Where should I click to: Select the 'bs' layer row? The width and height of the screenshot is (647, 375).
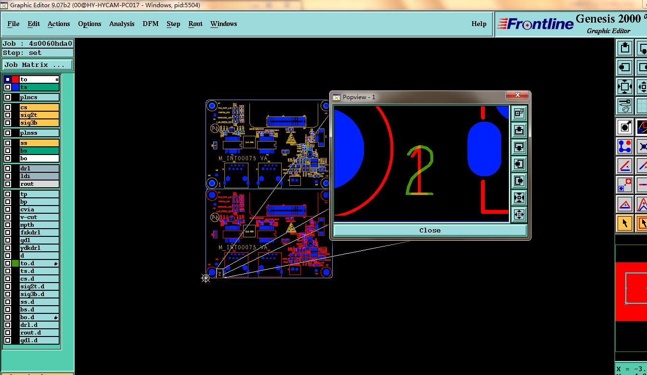coord(39,151)
